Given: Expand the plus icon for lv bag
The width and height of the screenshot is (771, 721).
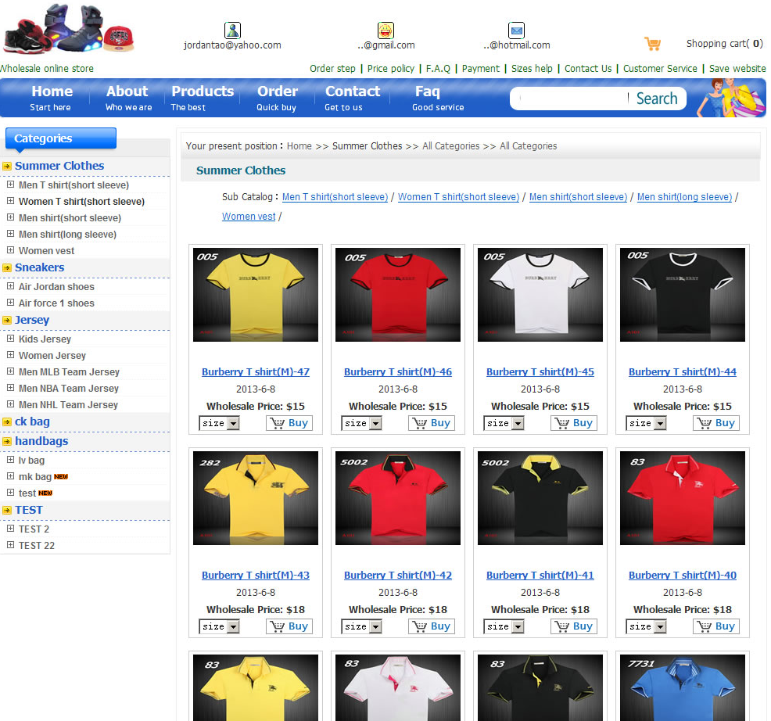Looking at the screenshot, I should click(10, 460).
